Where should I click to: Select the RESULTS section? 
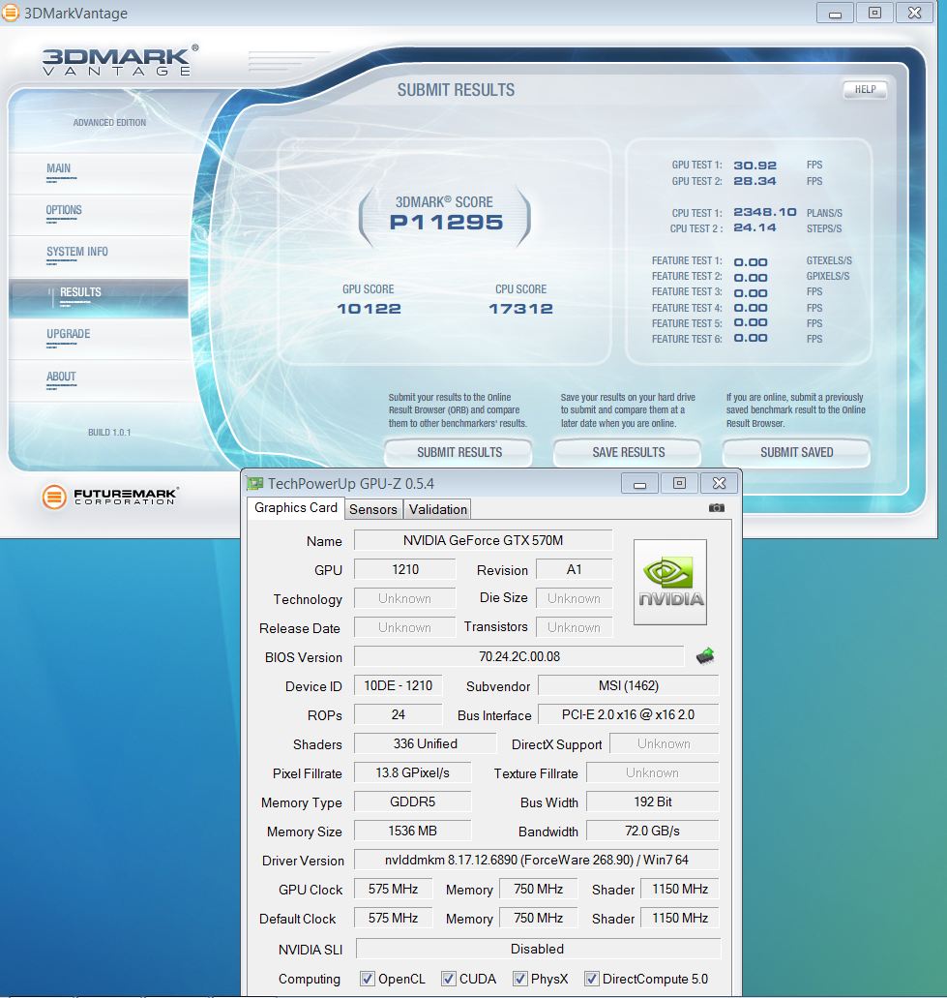click(x=99, y=298)
